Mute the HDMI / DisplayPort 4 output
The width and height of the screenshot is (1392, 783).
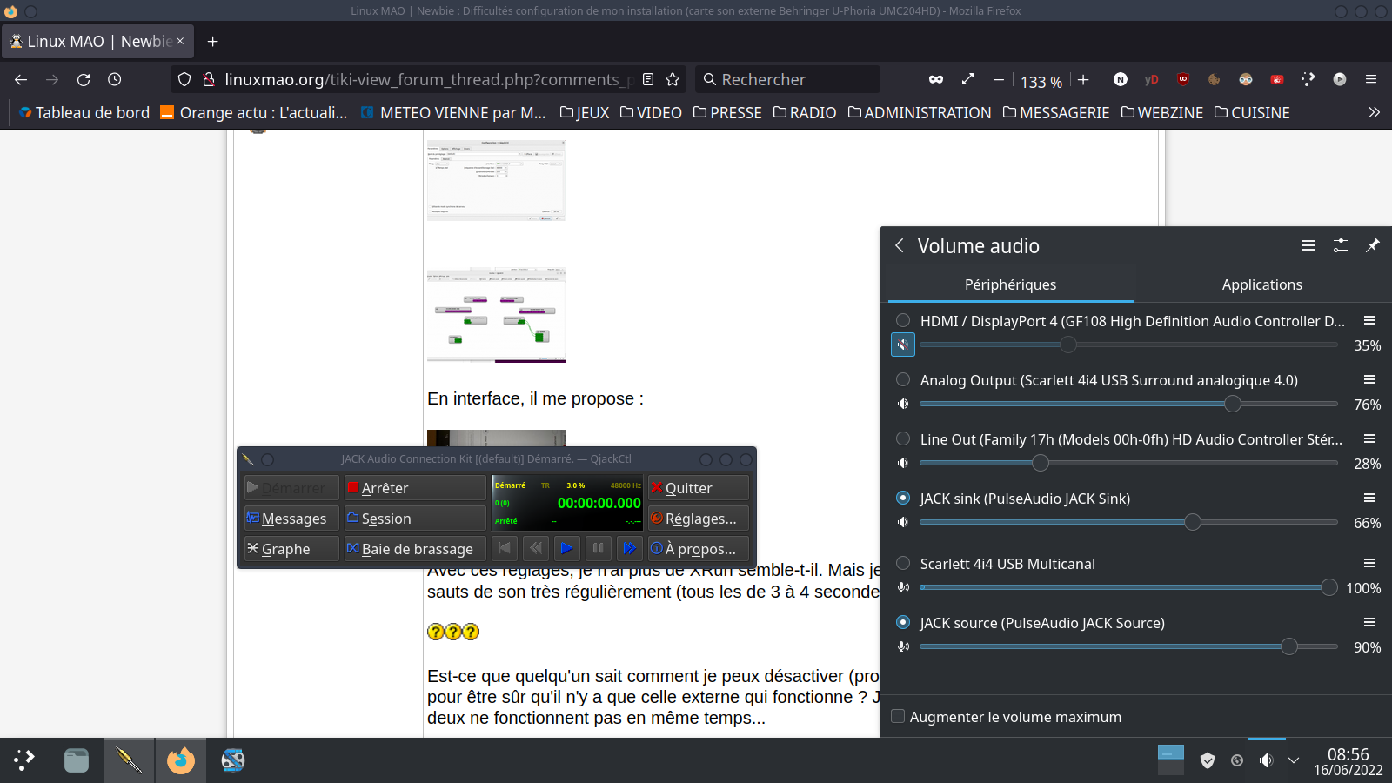click(x=903, y=345)
